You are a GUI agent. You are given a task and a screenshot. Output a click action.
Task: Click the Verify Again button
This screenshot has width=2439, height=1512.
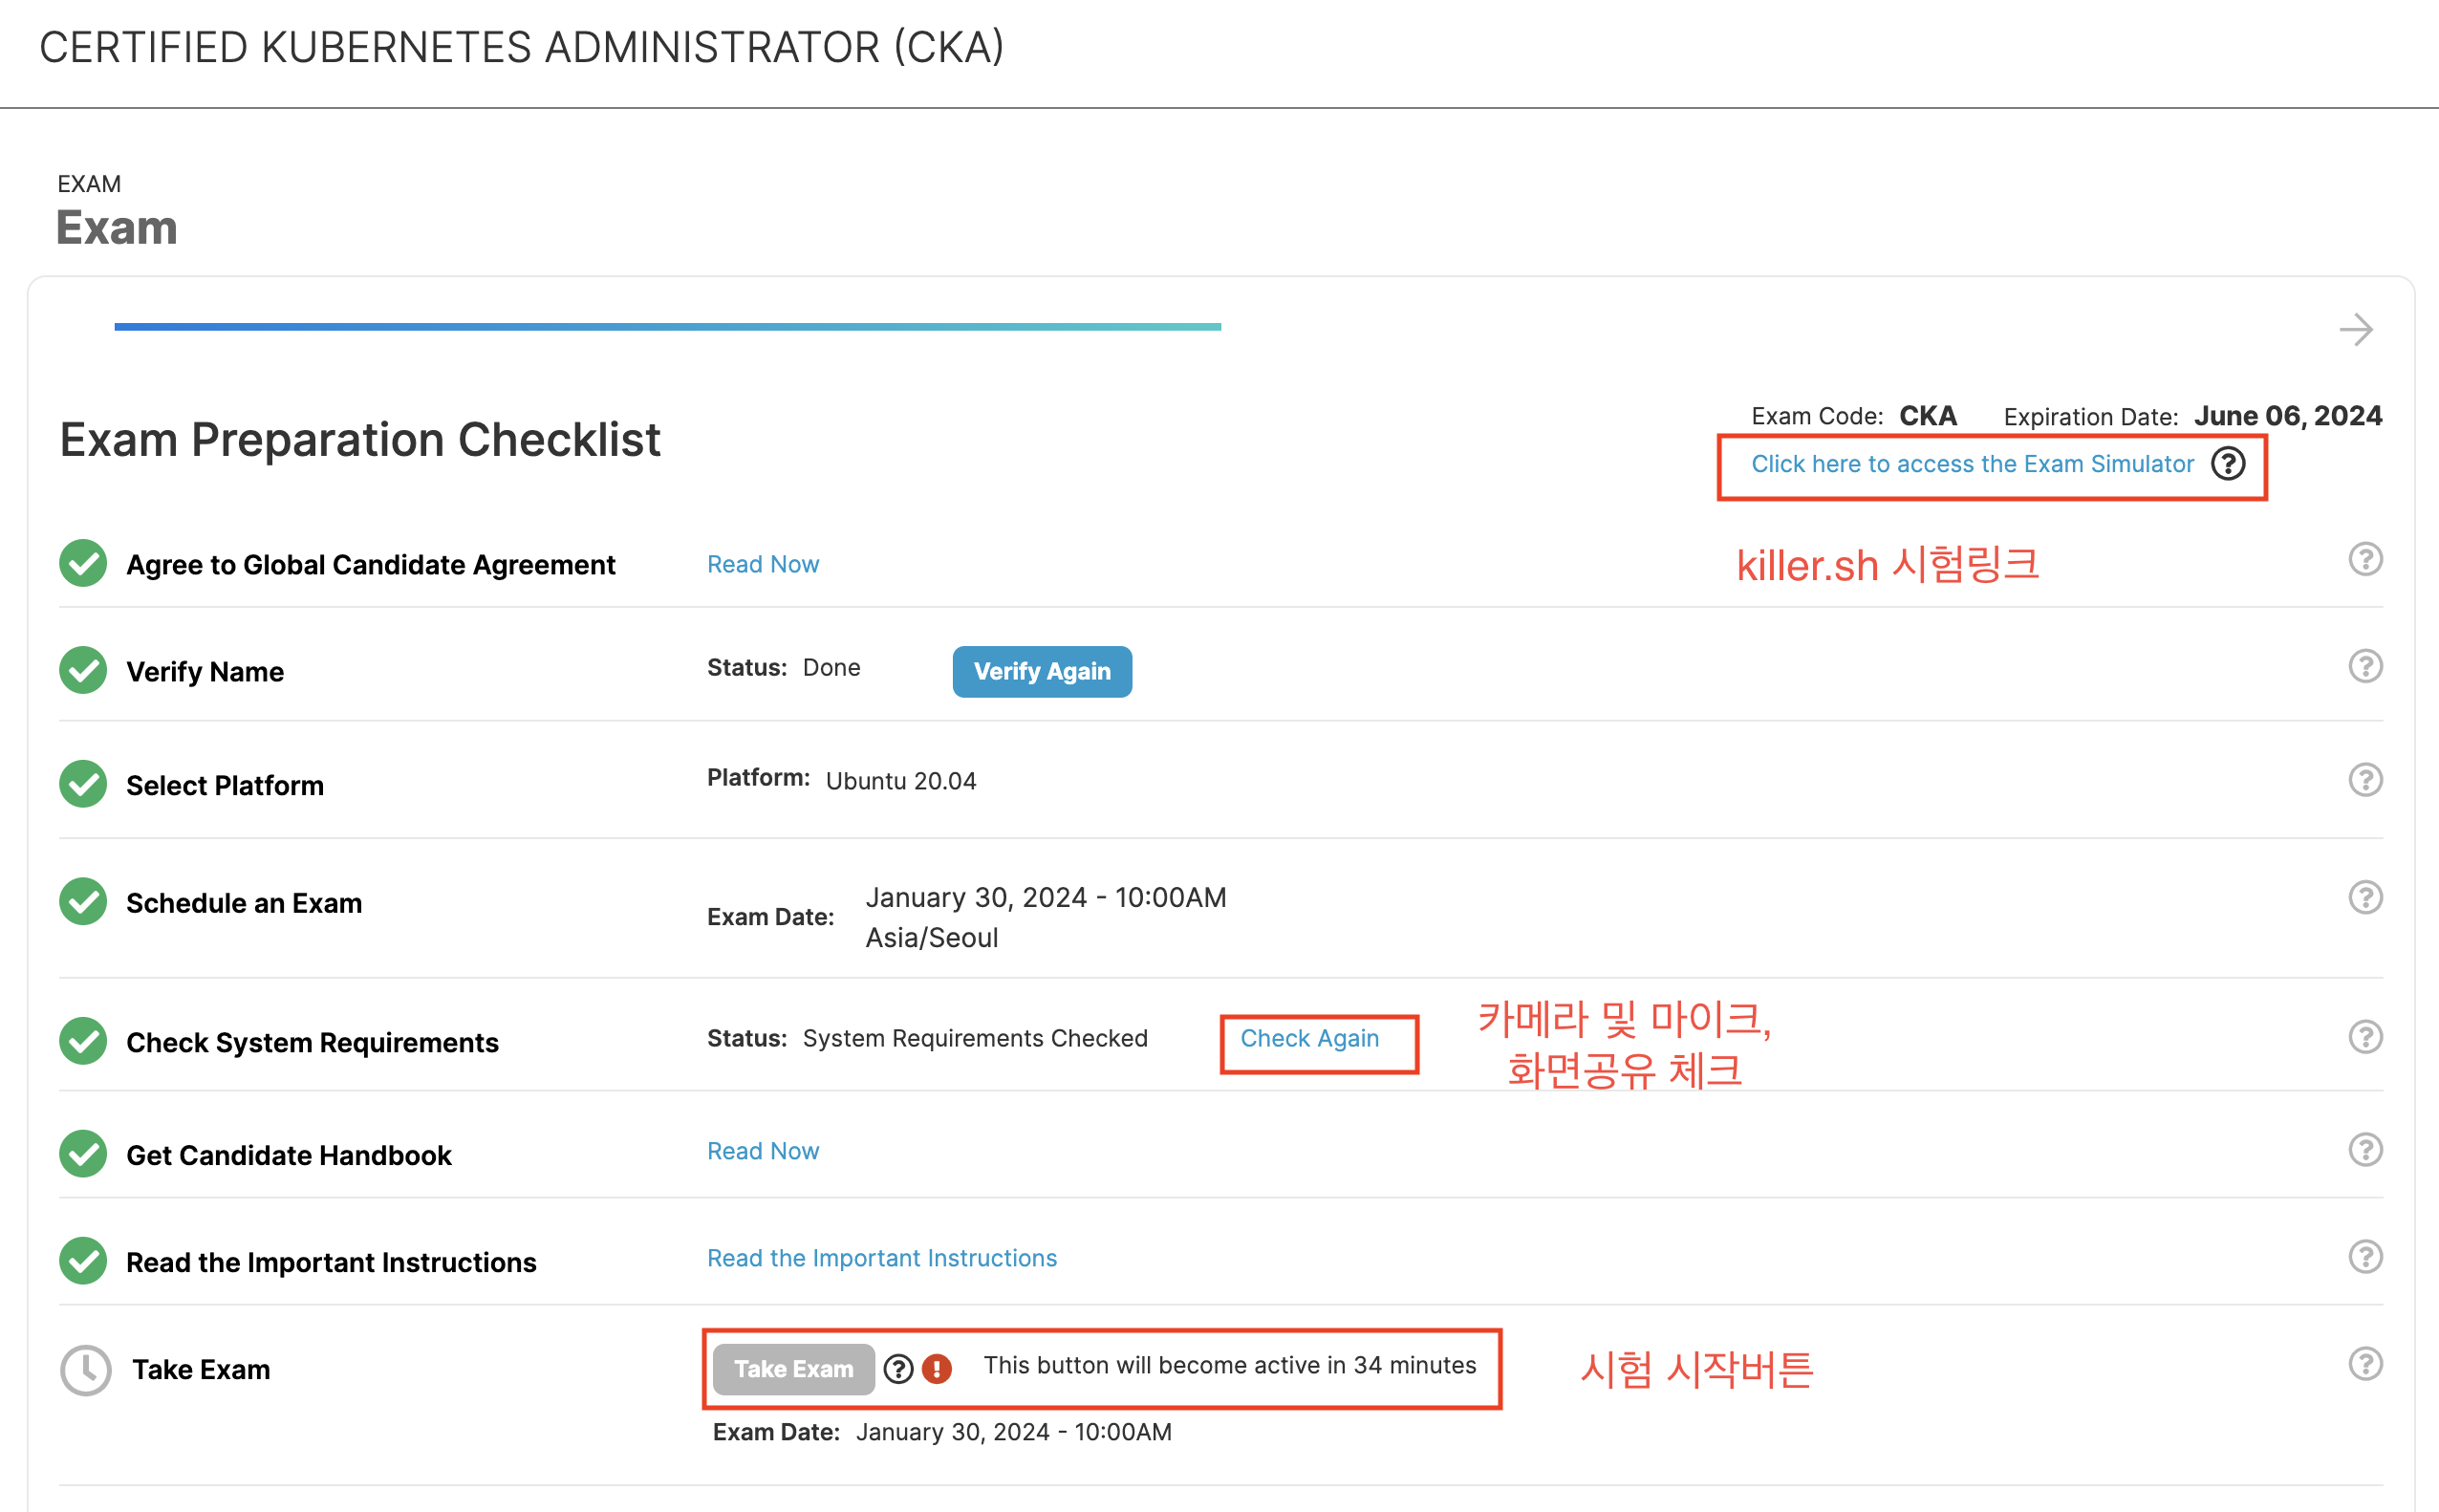click(x=1042, y=672)
